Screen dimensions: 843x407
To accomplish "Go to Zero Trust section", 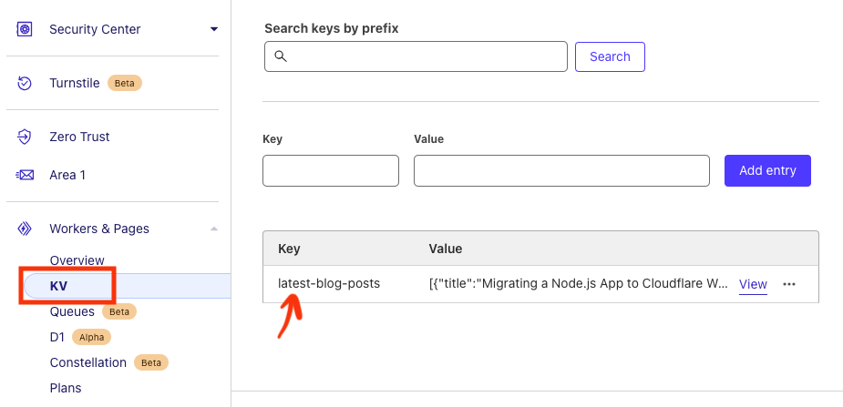I will point(79,137).
